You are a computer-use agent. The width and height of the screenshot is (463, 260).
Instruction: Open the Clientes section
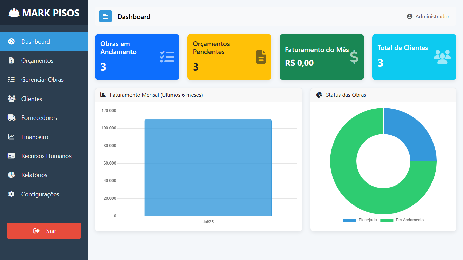tap(44, 99)
